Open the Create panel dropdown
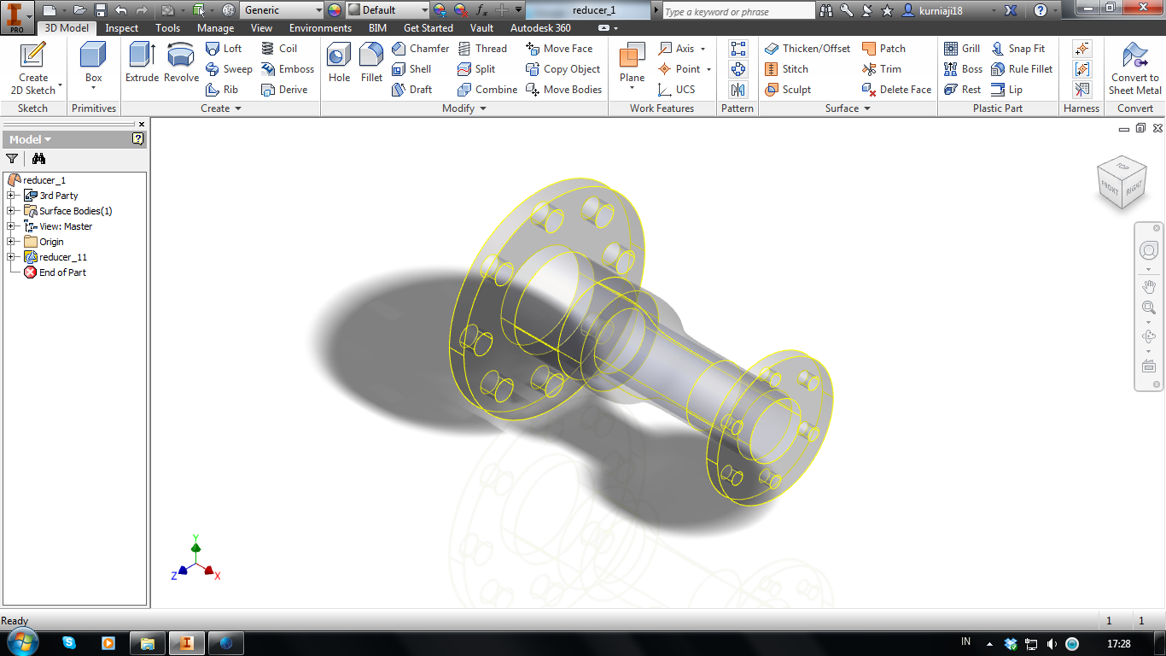 [x=221, y=108]
